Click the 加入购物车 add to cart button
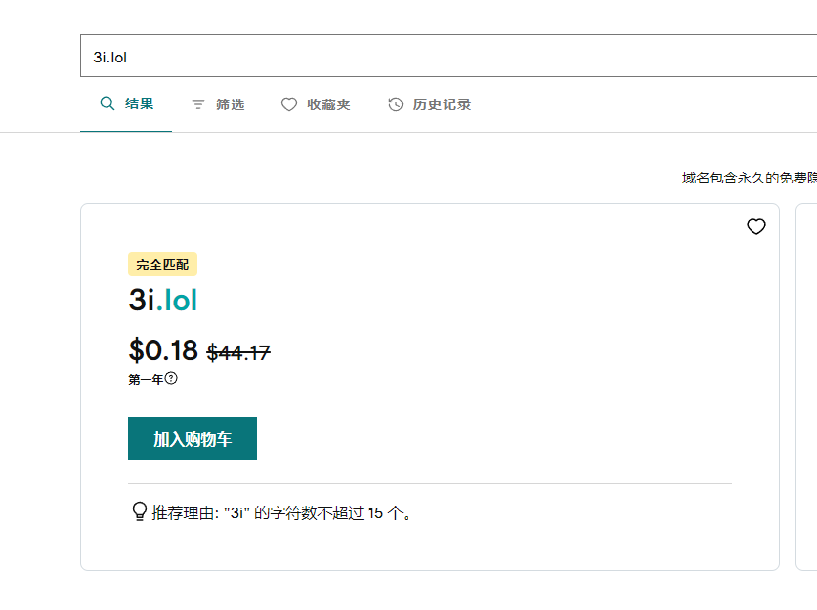817x610 pixels. [x=193, y=438]
